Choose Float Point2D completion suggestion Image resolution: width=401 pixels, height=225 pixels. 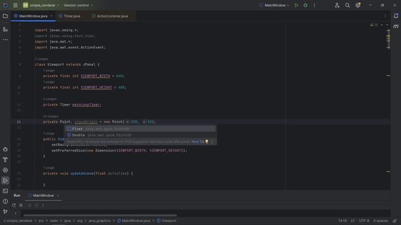click(140, 129)
